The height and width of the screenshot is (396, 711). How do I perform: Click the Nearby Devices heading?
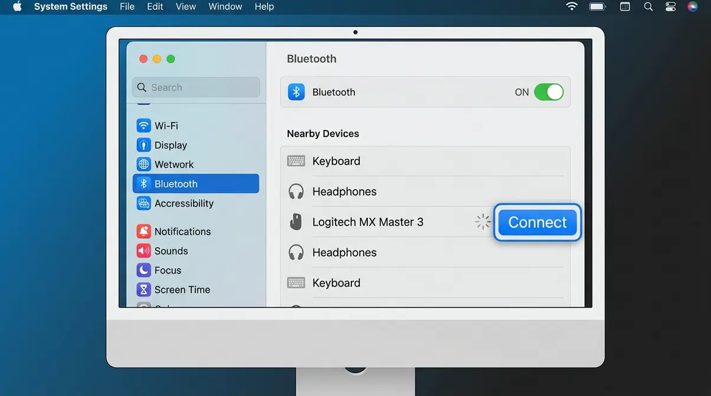(323, 134)
